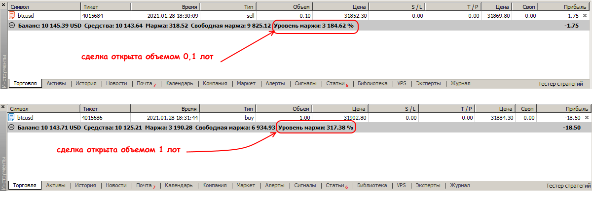Go to Календарь tab in the lower terminal
The image size is (592, 197).
179,186
